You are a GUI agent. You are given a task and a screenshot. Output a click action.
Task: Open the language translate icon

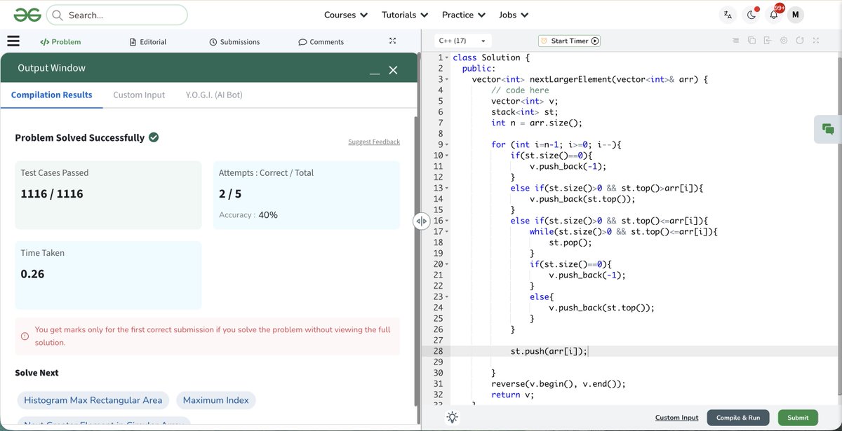coord(728,15)
